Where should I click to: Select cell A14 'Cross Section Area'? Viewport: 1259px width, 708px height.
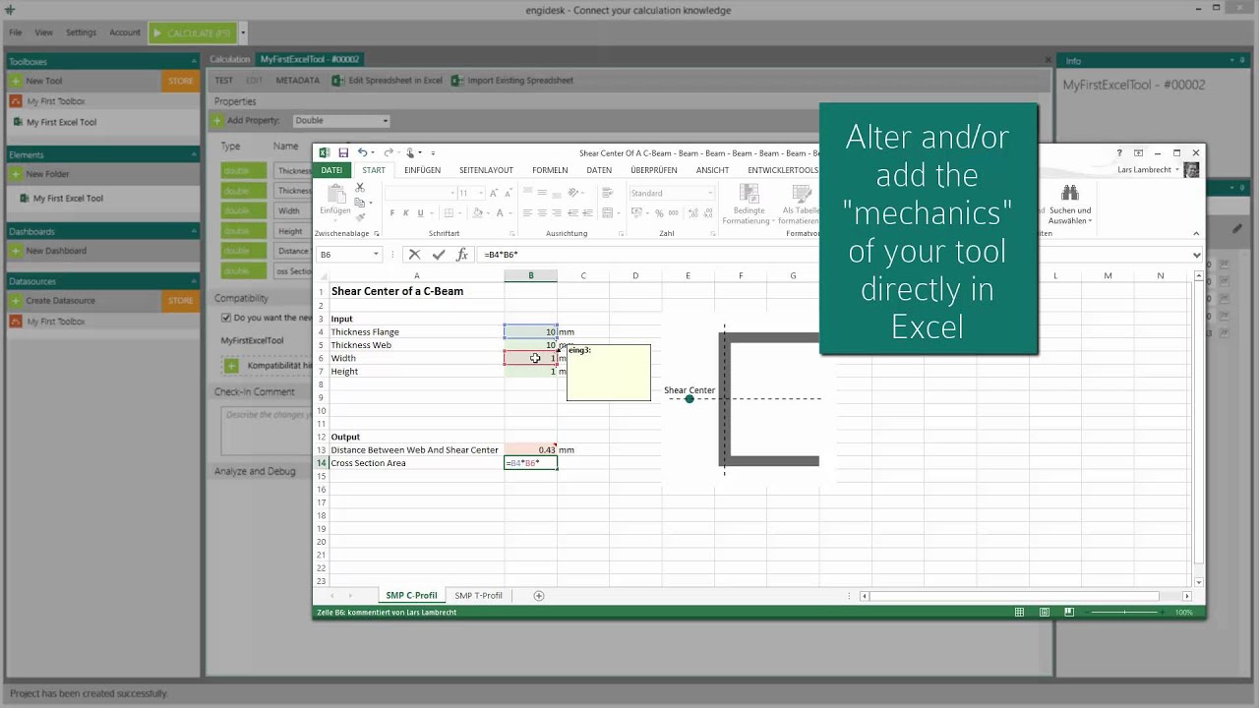coord(416,463)
